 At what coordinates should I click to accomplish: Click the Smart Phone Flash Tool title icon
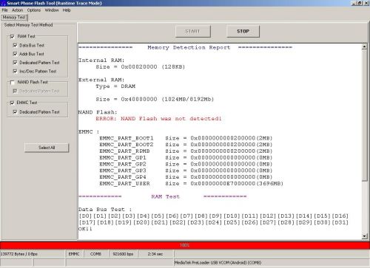[3, 3]
